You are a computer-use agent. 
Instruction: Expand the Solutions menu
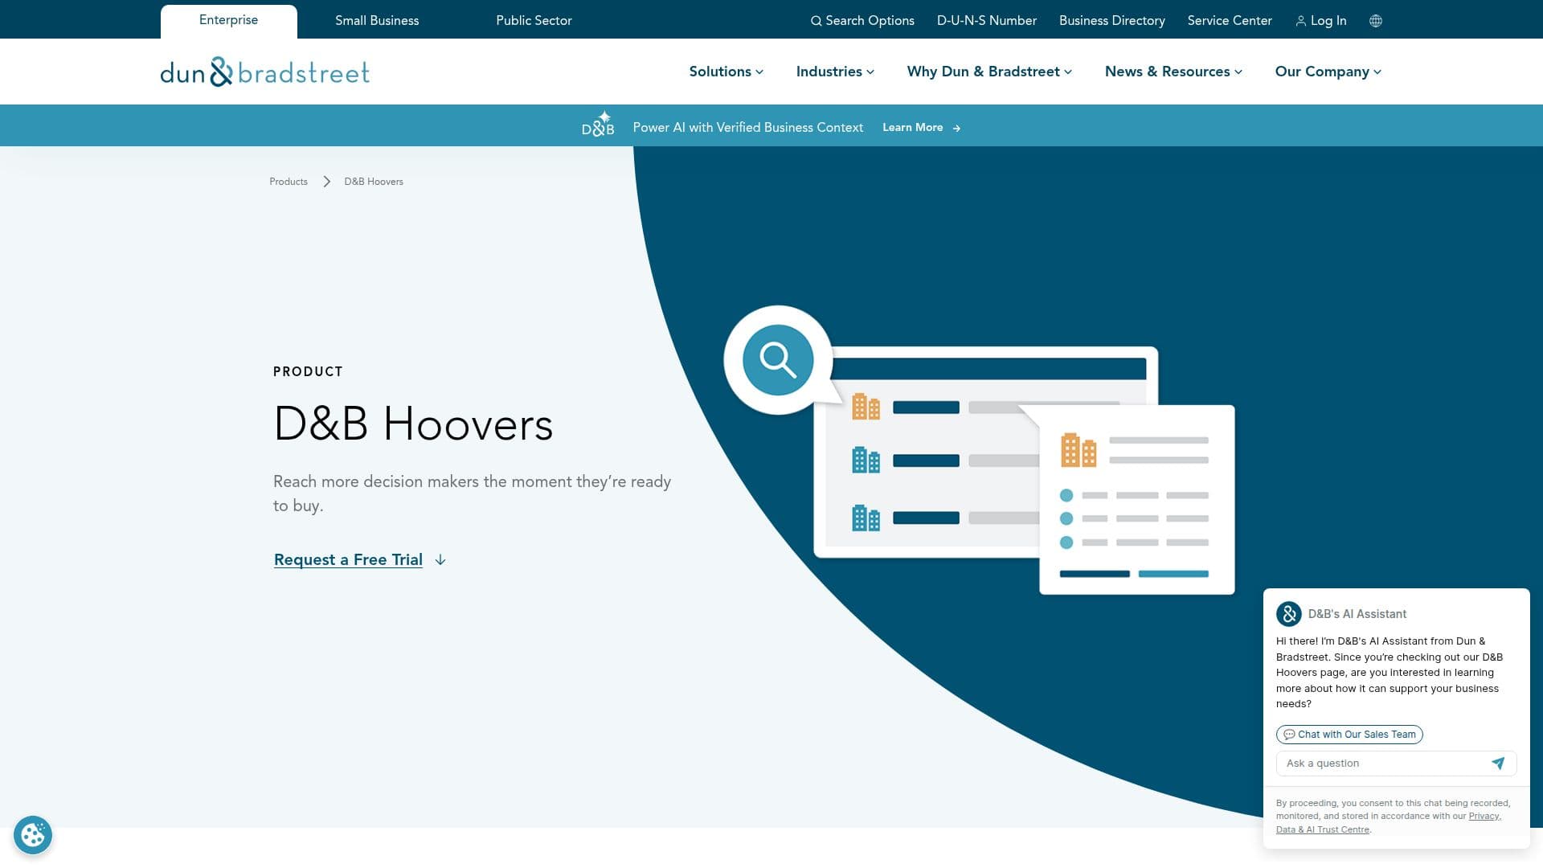726,72
